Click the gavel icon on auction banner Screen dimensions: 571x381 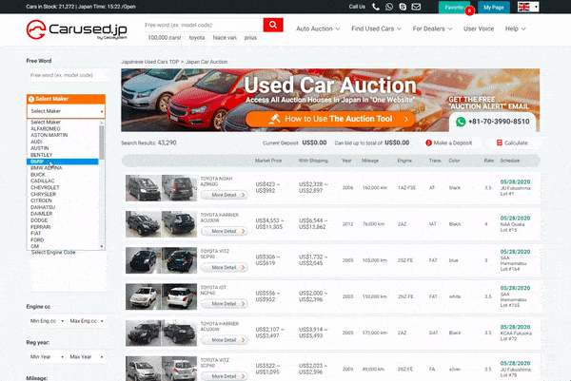274,119
